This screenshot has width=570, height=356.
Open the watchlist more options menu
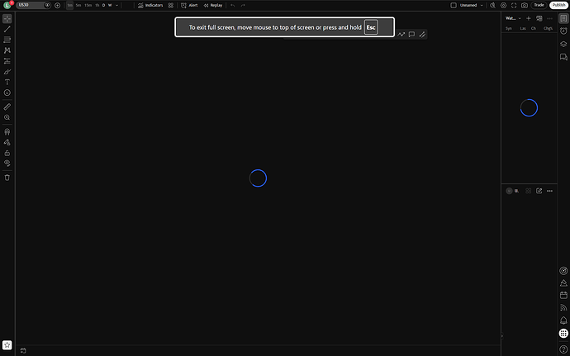coord(549,18)
